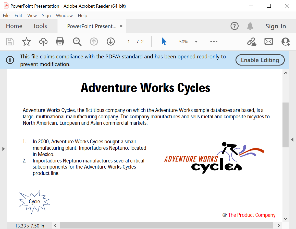The width and height of the screenshot is (296, 229).
Task: Click horizontal scrollbar right arrow
Action: coord(279,225)
